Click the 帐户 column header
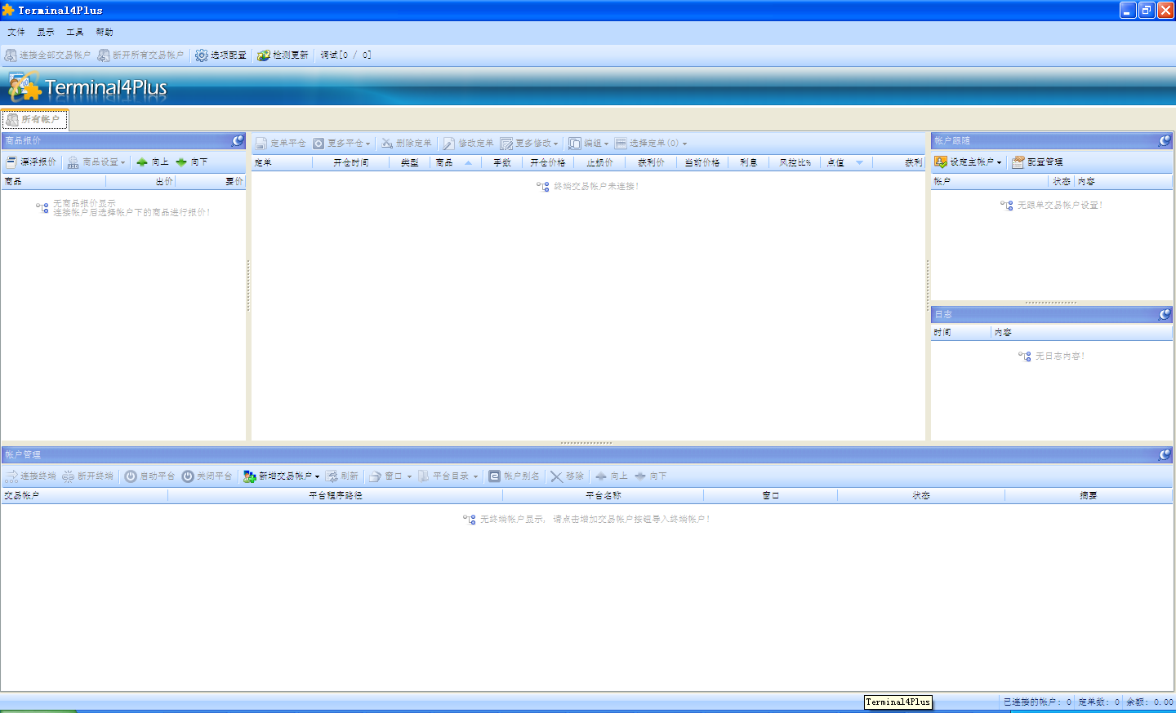 click(990, 182)
